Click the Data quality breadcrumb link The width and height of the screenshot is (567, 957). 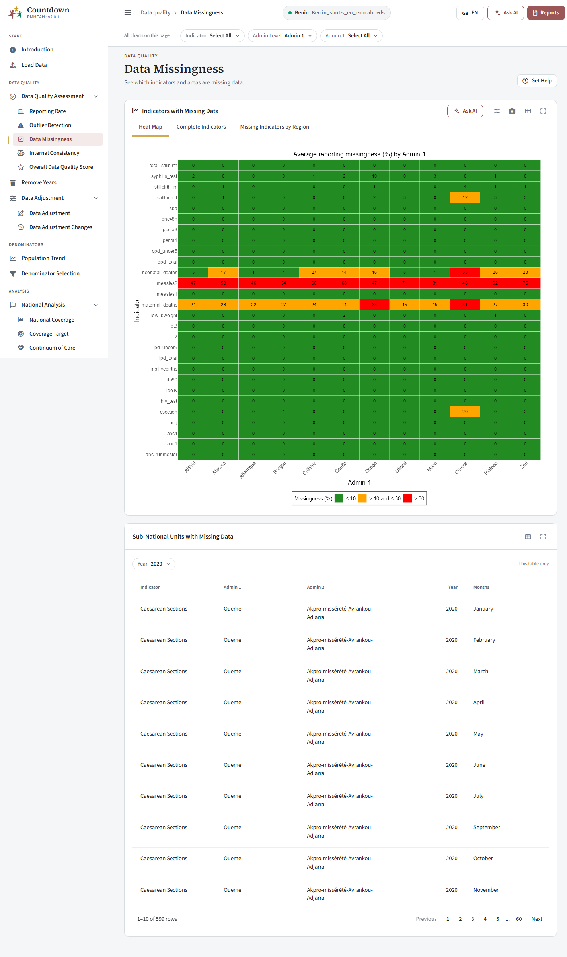156,13
